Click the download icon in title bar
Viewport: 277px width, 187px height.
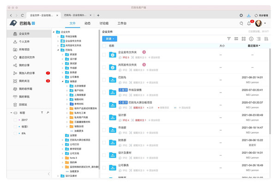[248, 15]
